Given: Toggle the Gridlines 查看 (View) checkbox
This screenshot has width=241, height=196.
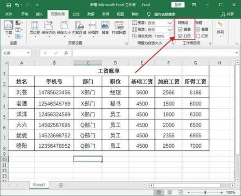Looking at the screenshot, I should point(180,30).
